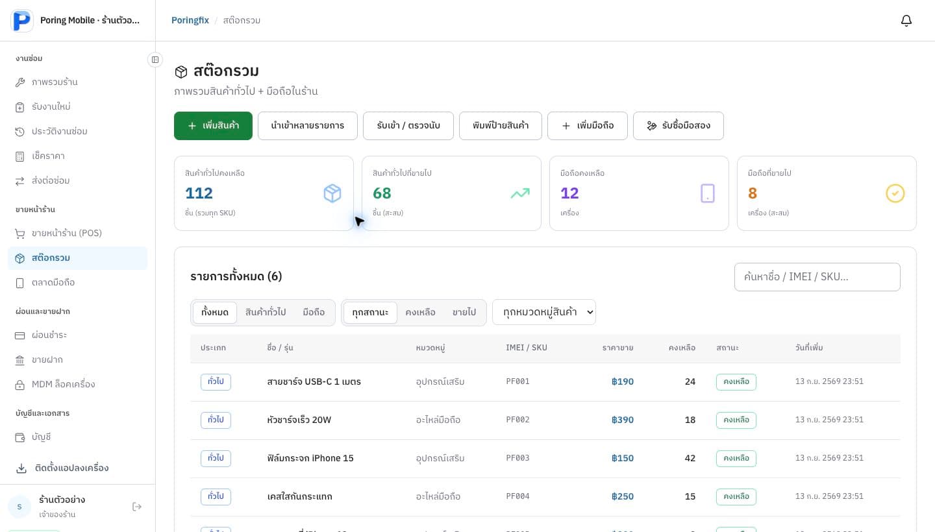This screenshot has width=935, height=532.
Task: Click the ราคาขาย column header
Action: [x=617, y=348]
